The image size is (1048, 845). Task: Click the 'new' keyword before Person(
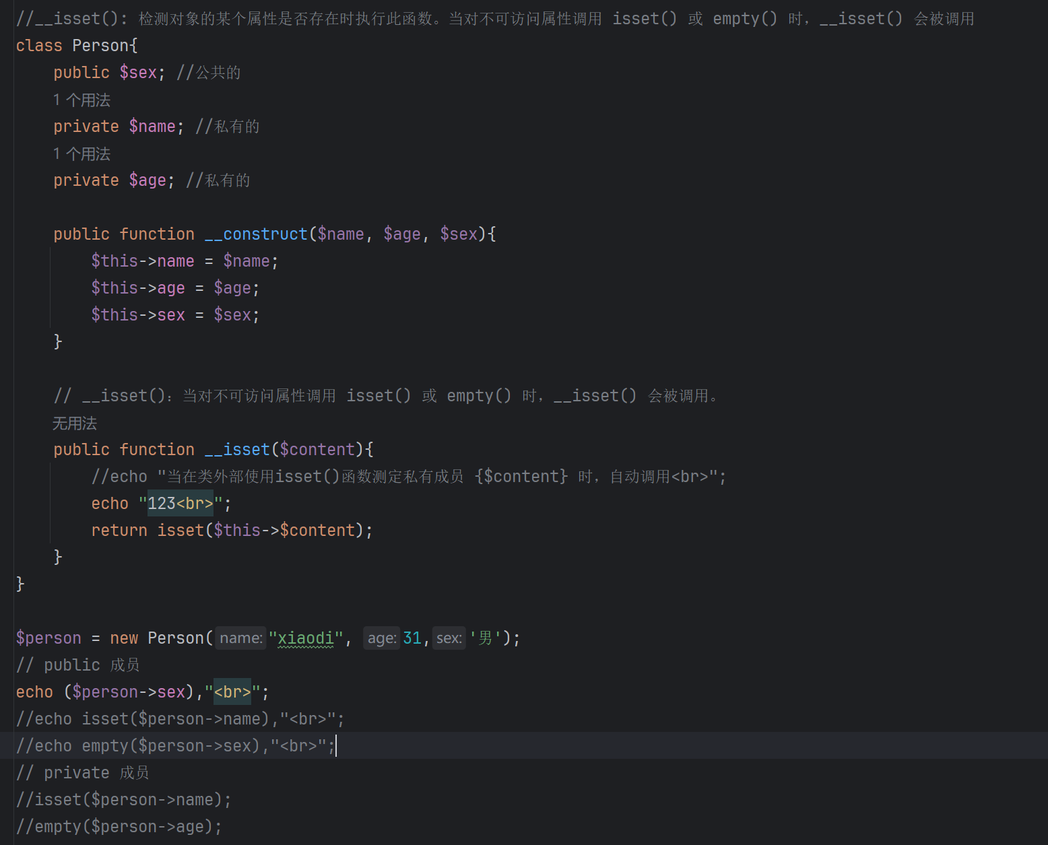pos(124,638)
